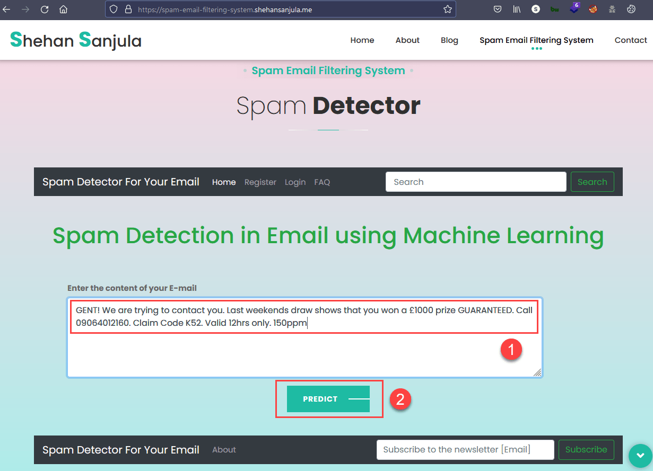Image resolution: width=653 pixels, height=471 pixels.
Task: Save the page to Pocket
Action: click(x=498, y=9)
